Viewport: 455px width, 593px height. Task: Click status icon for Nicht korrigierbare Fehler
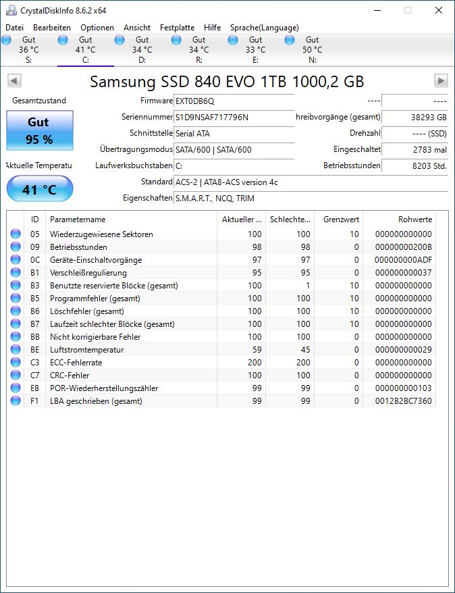coord(16,336)
